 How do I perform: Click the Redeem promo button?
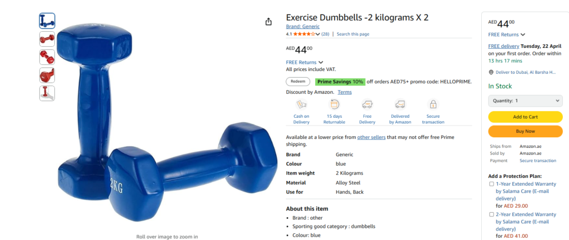point(298,82)
